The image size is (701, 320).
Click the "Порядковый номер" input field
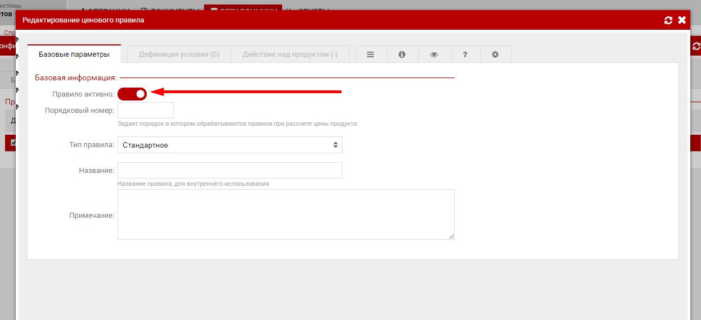(x=146, y=110)
